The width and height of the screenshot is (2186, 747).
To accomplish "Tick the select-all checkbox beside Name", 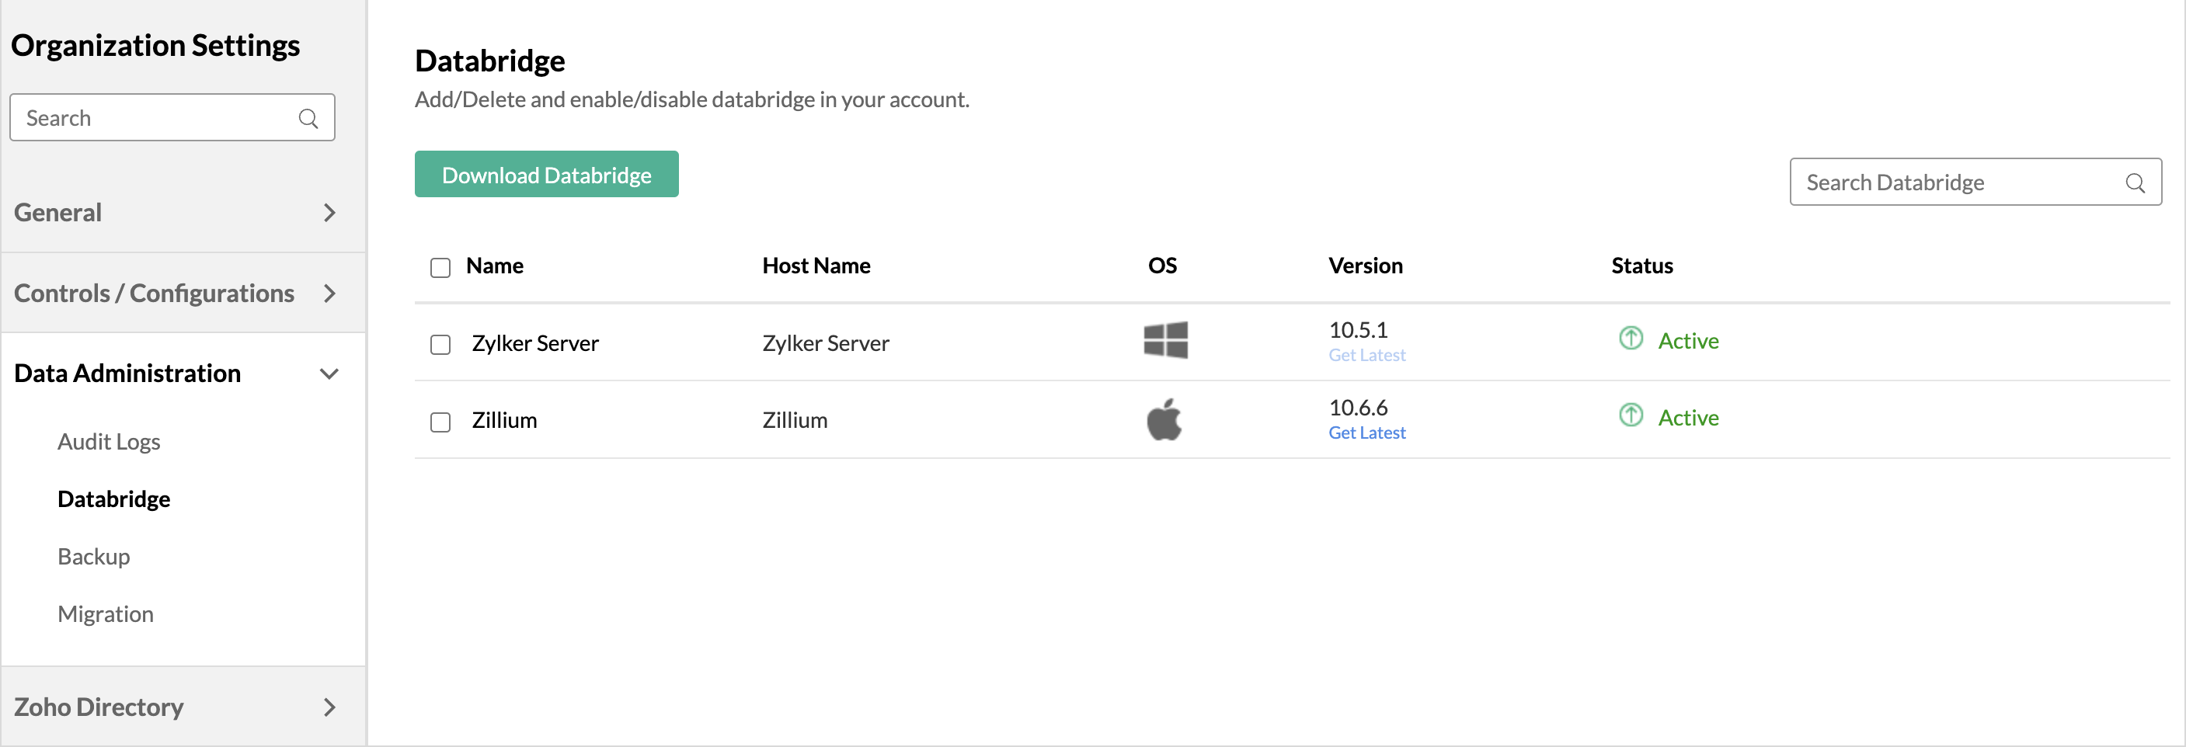I will 440,268.
